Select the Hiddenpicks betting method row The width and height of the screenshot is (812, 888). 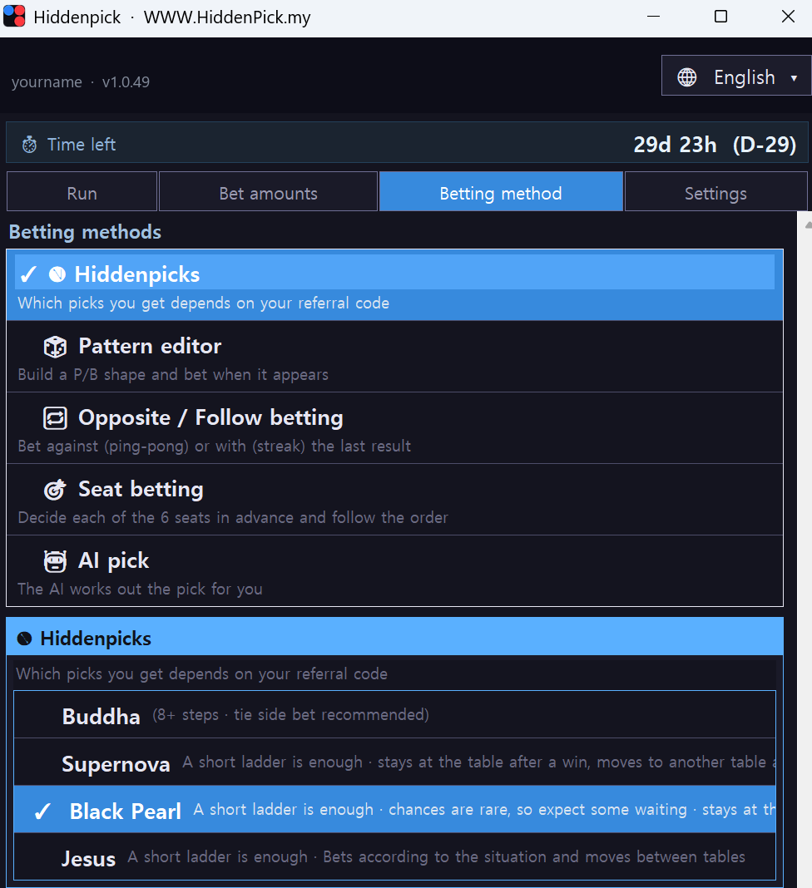click(394, 285)
